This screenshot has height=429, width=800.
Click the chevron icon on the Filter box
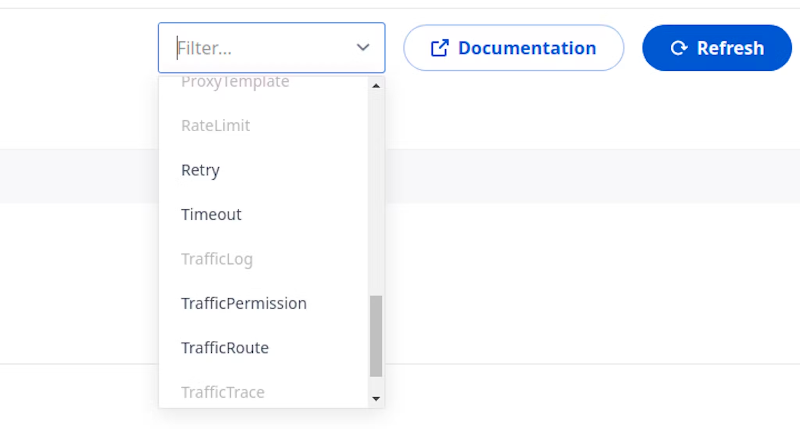tap(363, 47)
